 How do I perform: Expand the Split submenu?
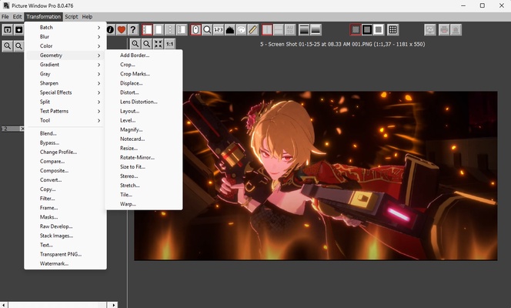pos(65,102)
